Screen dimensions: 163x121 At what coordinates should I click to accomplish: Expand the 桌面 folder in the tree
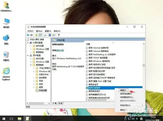tap(34, 87)
